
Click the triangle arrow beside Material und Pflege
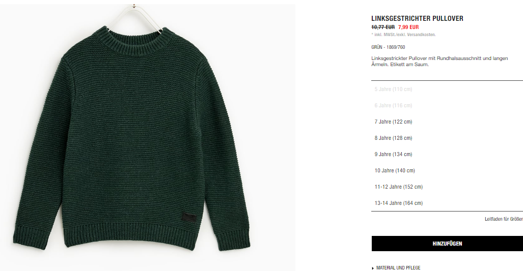(373, 268)
